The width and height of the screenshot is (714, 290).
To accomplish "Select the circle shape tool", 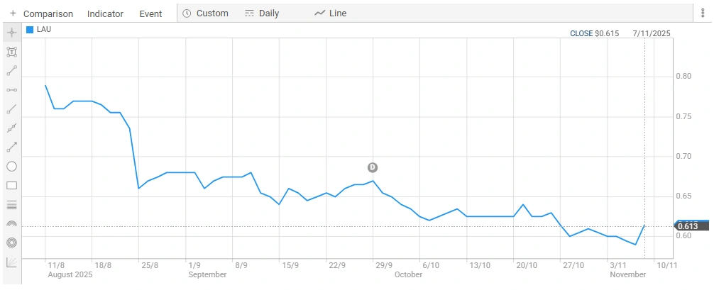I will point(11,167).
